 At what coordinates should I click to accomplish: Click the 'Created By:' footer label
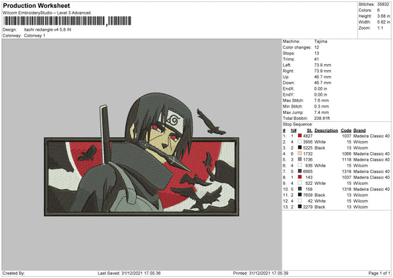click(14, 273)
